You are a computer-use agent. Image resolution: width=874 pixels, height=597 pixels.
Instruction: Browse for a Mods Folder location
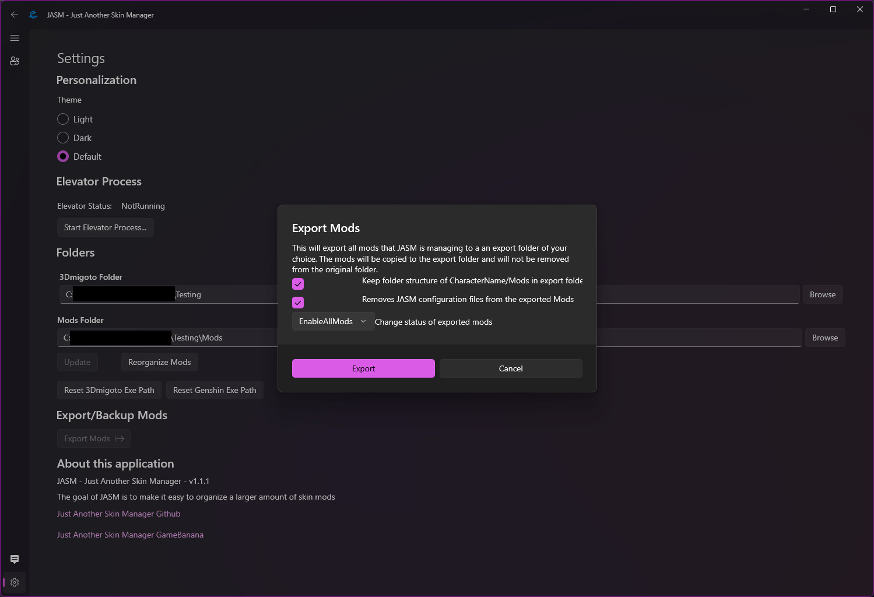coord(824,337)
